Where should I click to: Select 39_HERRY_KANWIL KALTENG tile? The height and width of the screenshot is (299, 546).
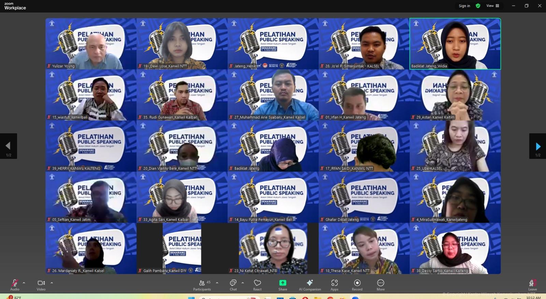tap(91, 146)
